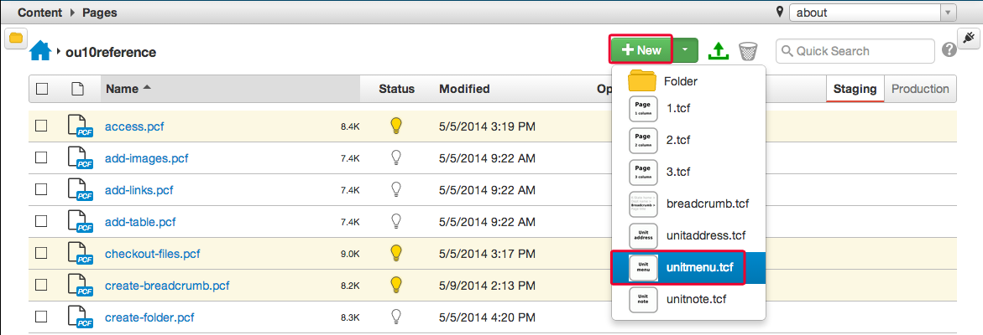This screenshot has height=335, width=983.
Task: Open the create-breadcrumb.pcf link
Action: point(167,286)
